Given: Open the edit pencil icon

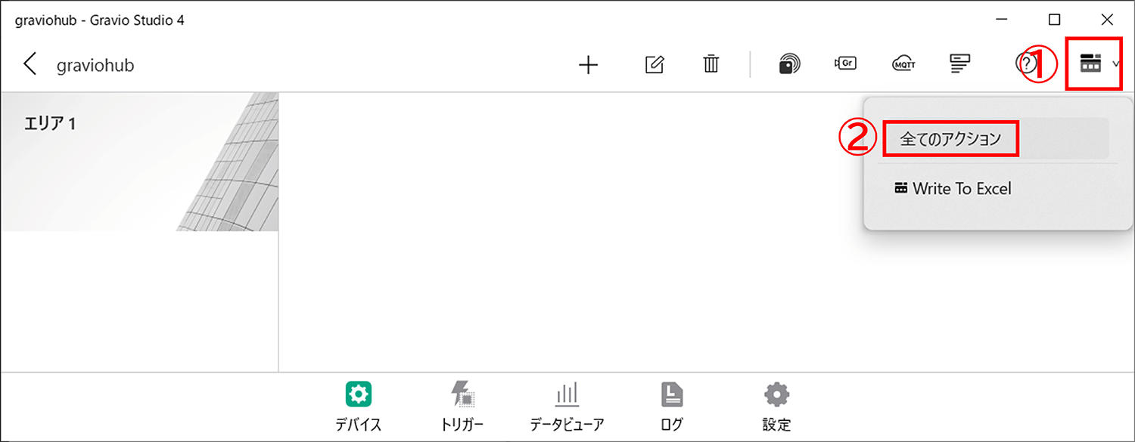Looking at the screenshot, I should (654, 65).
